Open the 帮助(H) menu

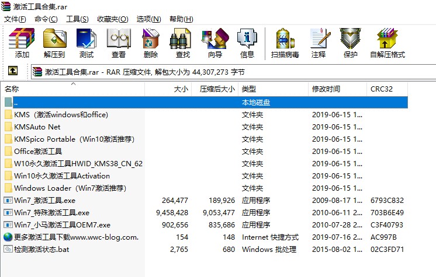tap(181, 19)
